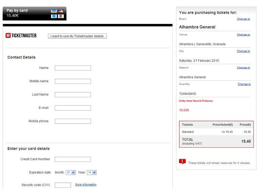This screenshot has width=258, height=189.
Task: Open the More information link
Action: click(86, 184)
